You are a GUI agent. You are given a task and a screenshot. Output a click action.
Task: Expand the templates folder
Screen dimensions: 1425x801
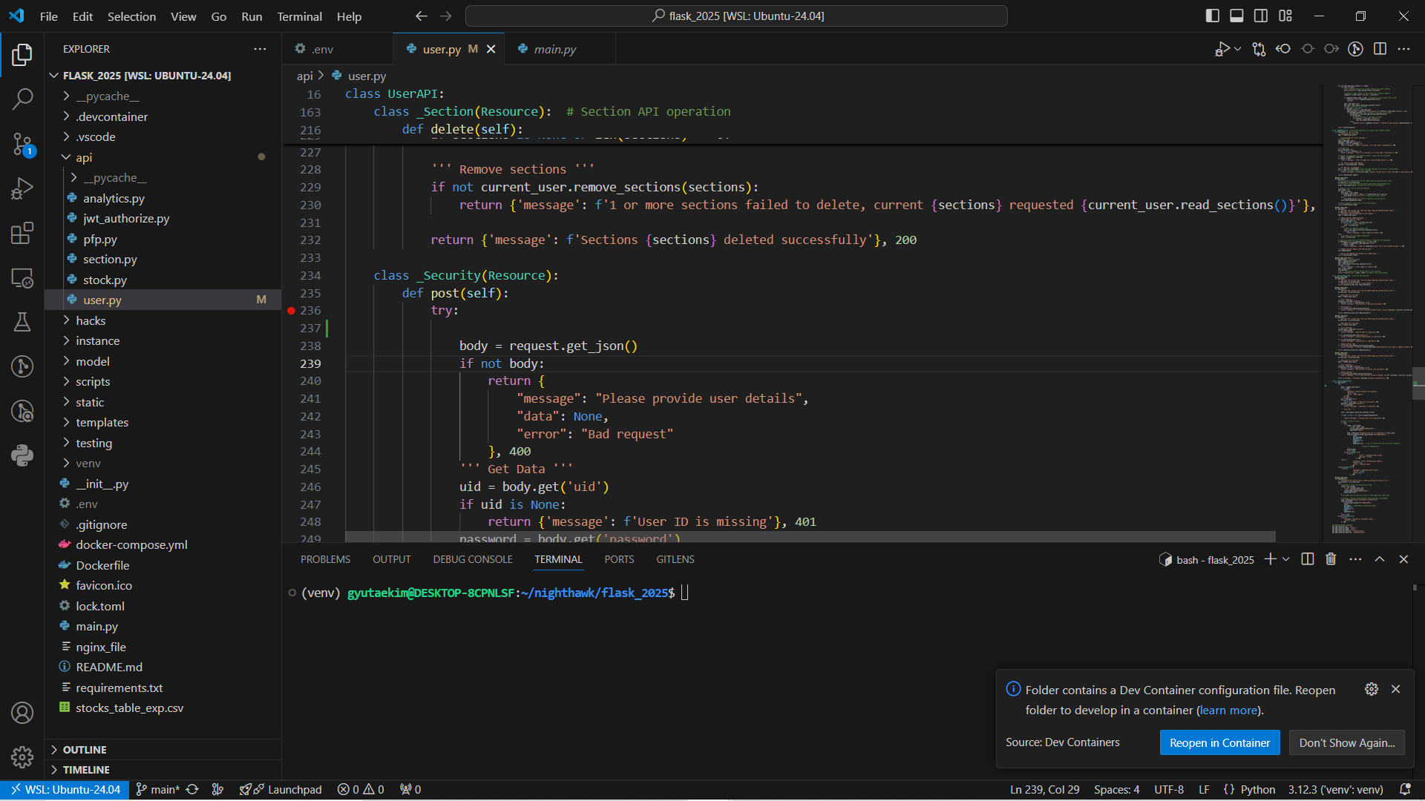(102, 423)
